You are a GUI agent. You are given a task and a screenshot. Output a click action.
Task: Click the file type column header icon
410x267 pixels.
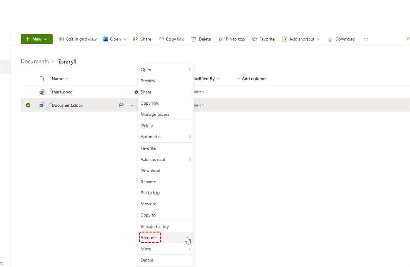[x=42, y=79]
